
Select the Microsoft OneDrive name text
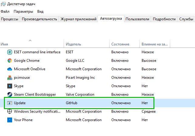click(29, 69)
